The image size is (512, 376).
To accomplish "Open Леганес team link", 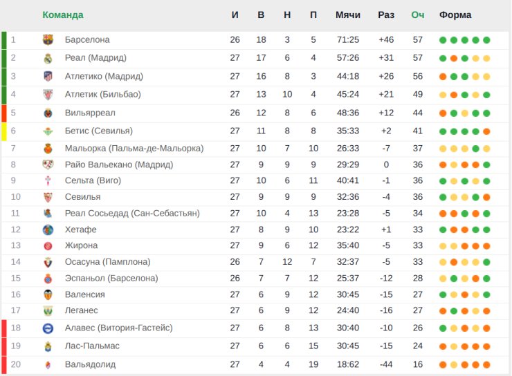I will [82, 310].
